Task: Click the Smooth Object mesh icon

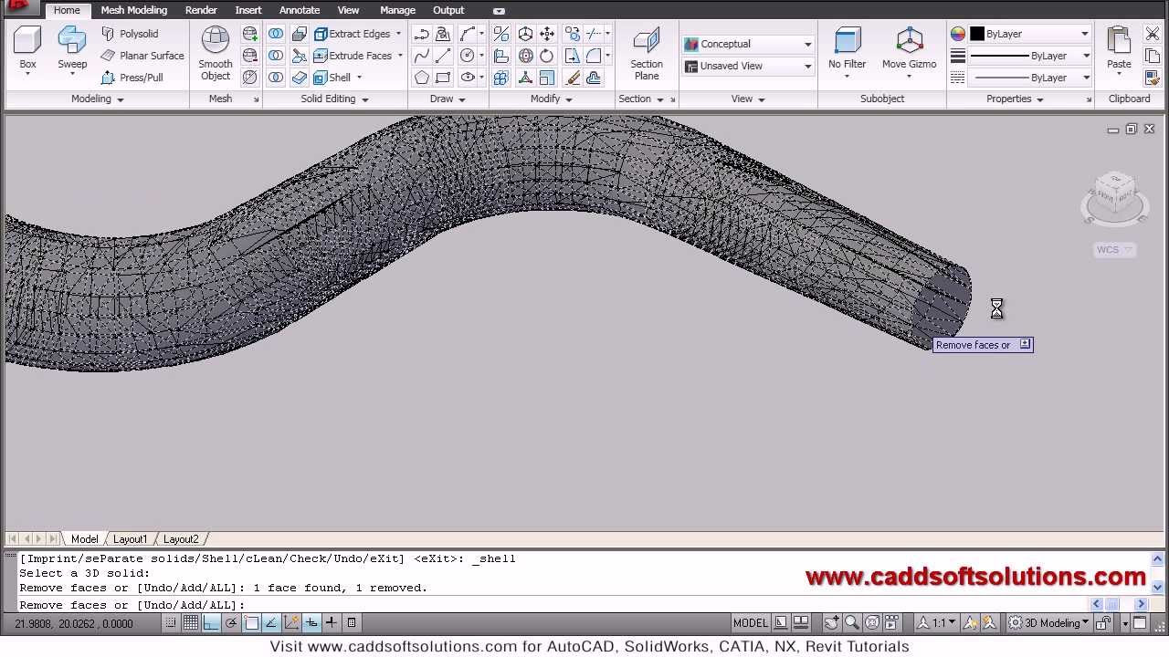Action: (x=216, y=53)
